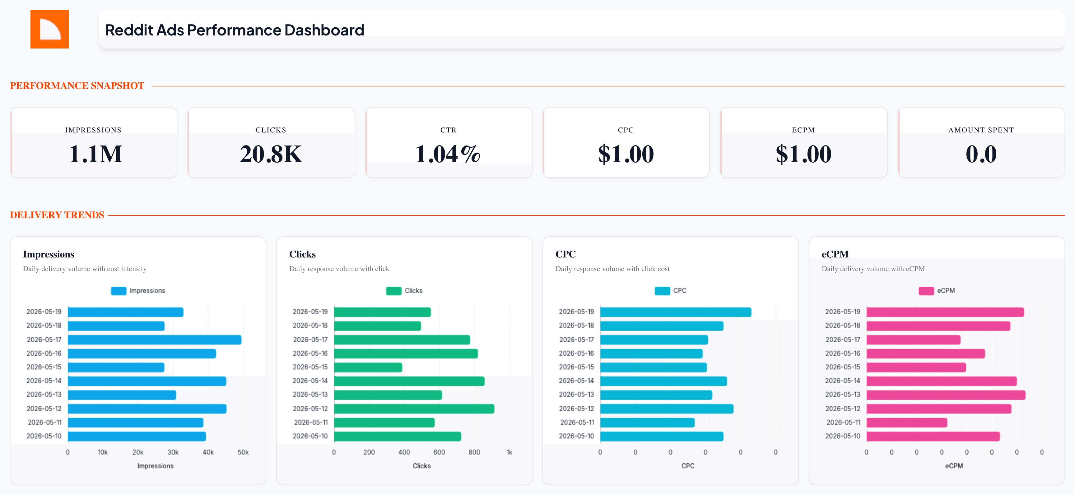Screen dimensions: 1075x495
Task: Click the 2026-05-16 bar in CPC chart
Action: [x=651, y=354]
